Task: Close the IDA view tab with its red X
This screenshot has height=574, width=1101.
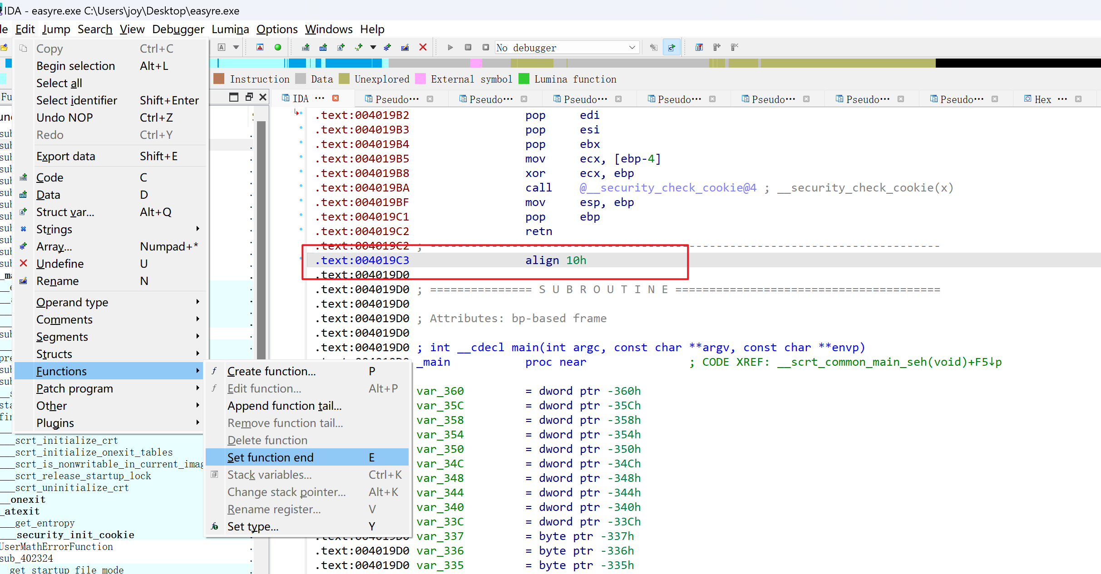Action: pyautogui.click(x=336, y=98)
